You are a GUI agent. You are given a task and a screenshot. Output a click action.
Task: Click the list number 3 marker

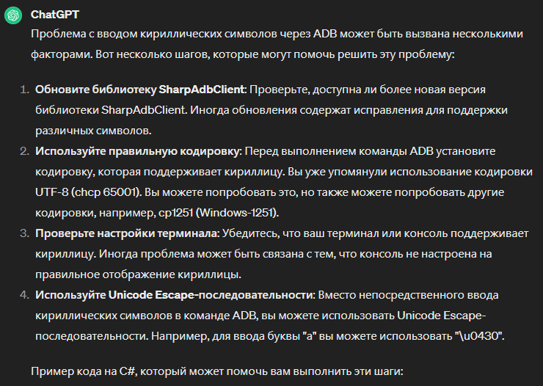pos(24,233)
